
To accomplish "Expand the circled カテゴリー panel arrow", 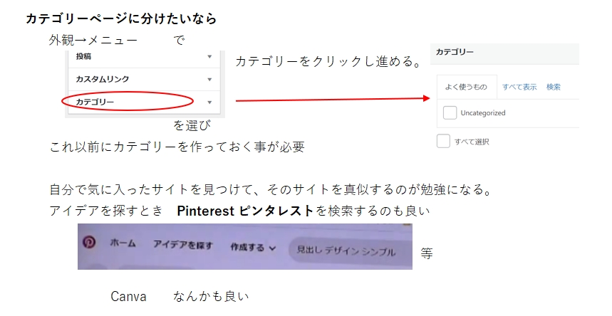I will (x=209, y=102).
